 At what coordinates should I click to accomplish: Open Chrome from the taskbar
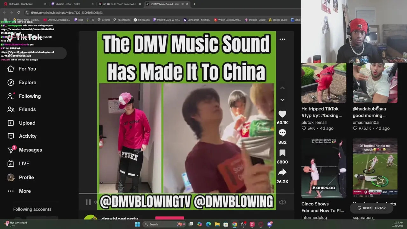pos(234,224)
